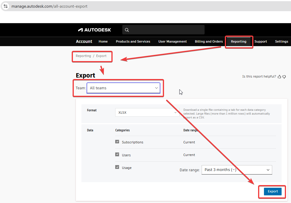Image resolution: width=291 pixels, height=203 pixels.
Task: Click the search magnifier icon
Action: [127, 30]
